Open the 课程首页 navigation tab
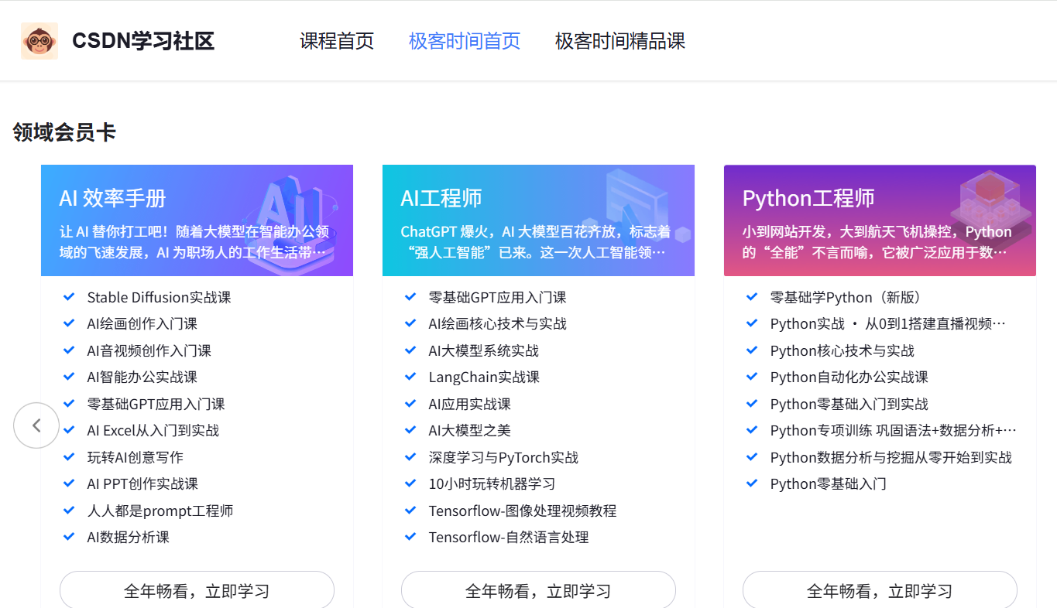This screenshot has height=608, width=1057. coord(337,41)
